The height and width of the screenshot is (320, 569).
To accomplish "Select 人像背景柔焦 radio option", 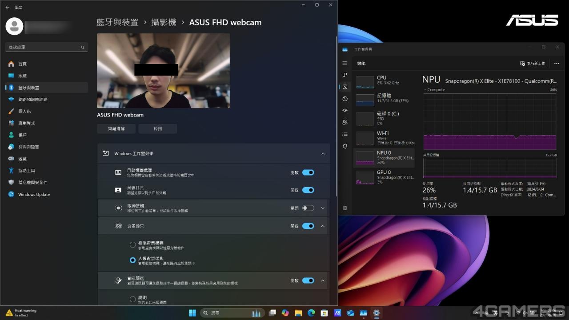I will click(x=132, y=260).
